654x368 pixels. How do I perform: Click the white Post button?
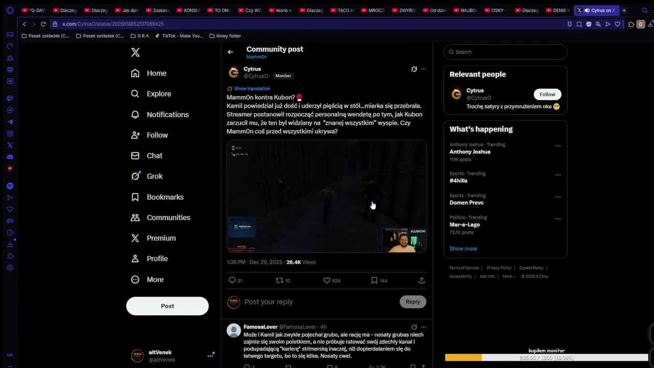tap(168, 306)
